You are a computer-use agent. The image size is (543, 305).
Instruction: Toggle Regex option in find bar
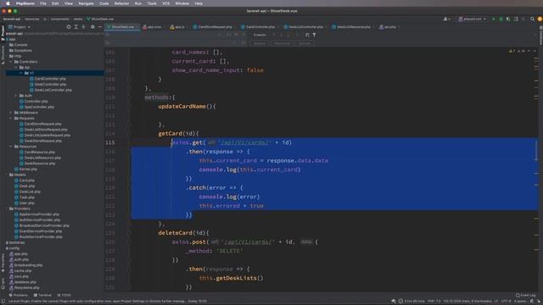244,35
